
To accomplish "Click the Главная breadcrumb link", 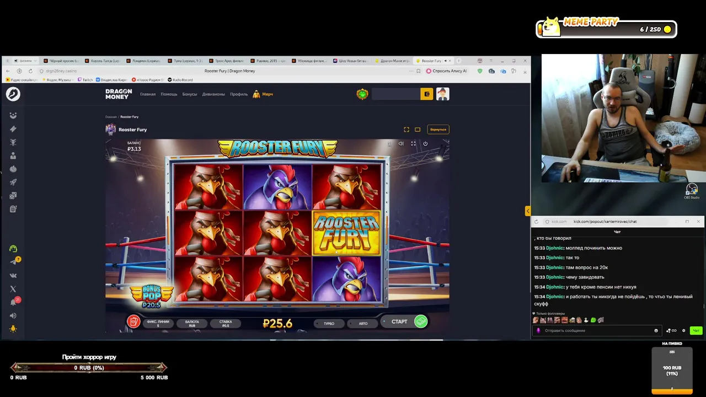I will click(x=111, y=117).
